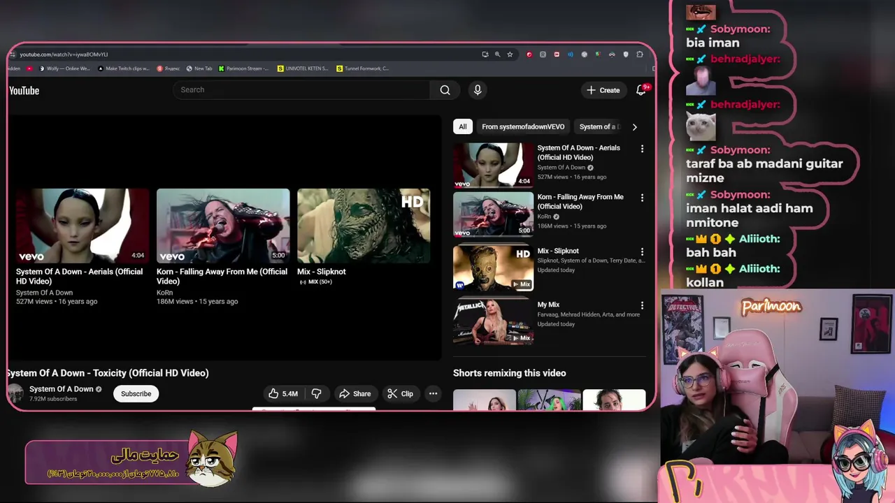The image size is (895, 503).
Task: Click video title Toxicity (Official HD Video)
Action: (108, 373)
